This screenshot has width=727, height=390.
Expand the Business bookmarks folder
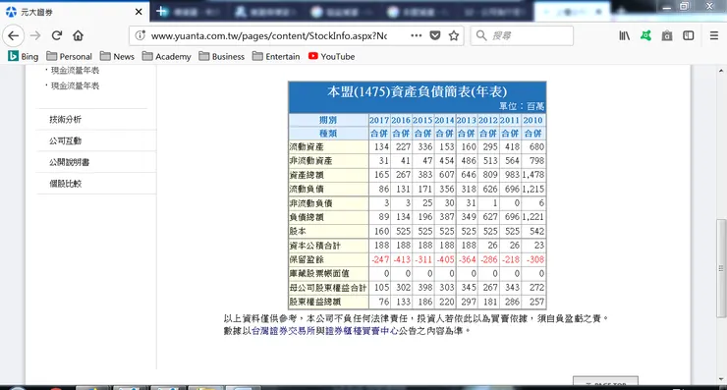tap(222, 57)
